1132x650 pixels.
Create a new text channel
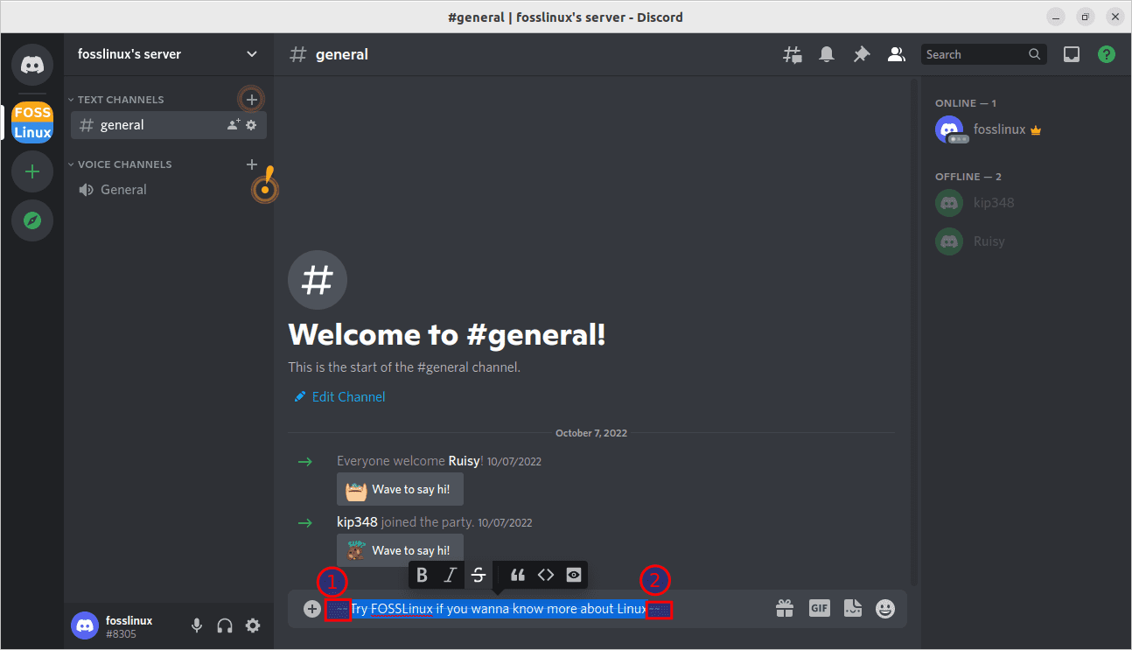pos(252,100)
